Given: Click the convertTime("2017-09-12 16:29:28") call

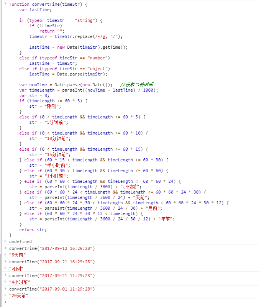Looking at the screenshot, I should click(x=52, y=248).
